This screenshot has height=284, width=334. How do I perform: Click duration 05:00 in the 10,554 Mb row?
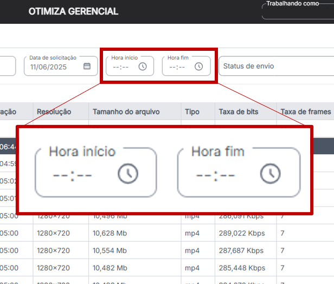(9, 250)
